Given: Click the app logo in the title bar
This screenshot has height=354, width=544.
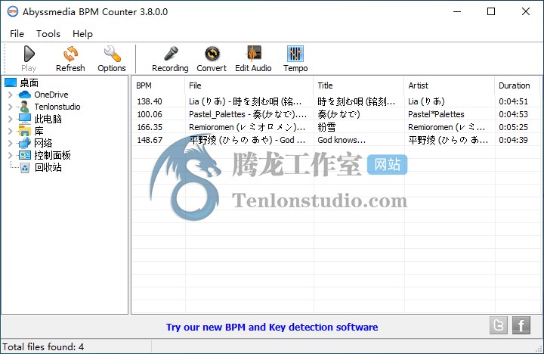Looking at the screenshot, I should pyautogui.click(x=13, y=11).
